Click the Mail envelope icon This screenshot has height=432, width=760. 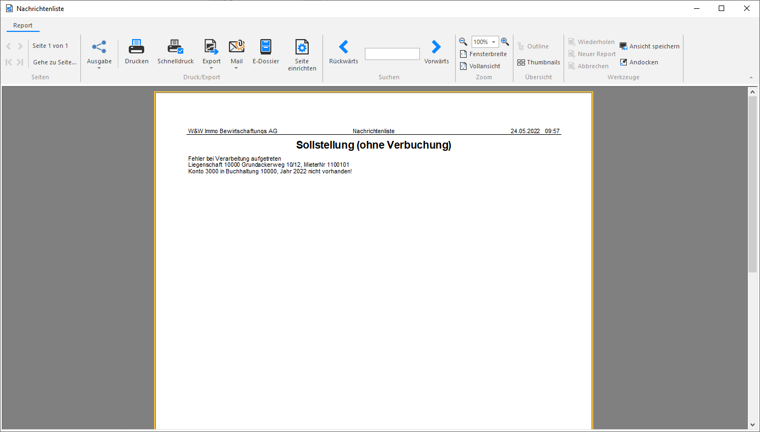click(x=237, y=47)
